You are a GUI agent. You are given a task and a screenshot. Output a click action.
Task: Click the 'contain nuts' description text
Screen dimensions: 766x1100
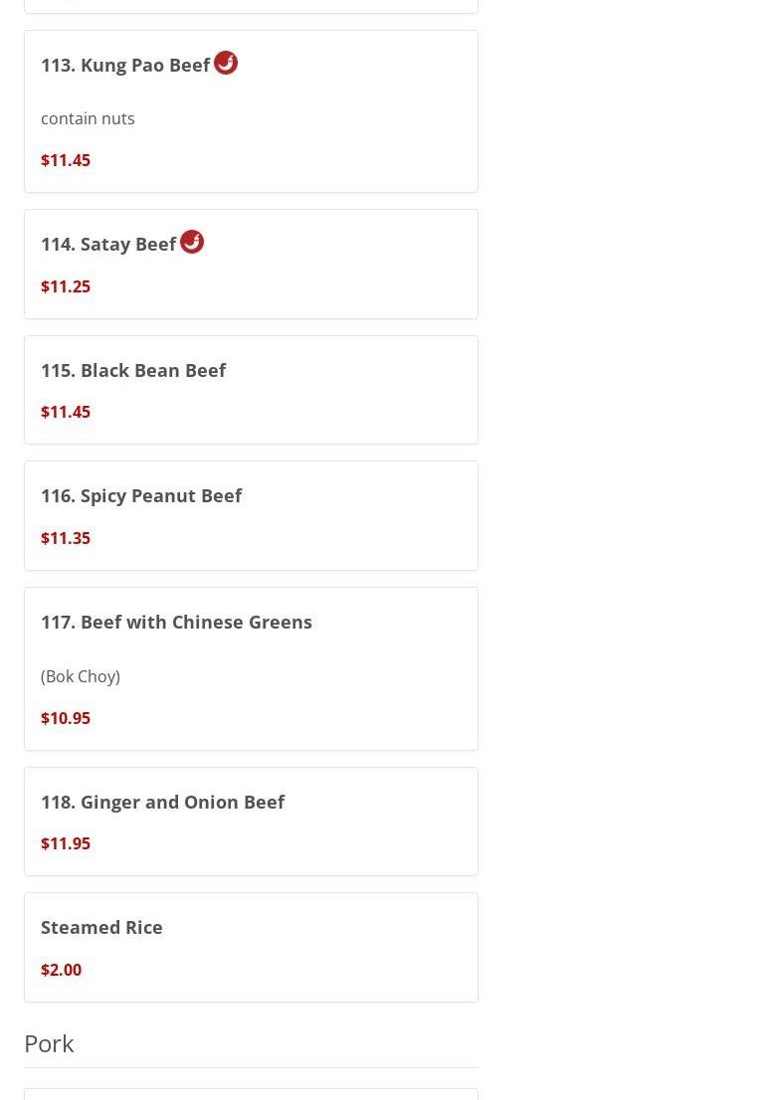[x=88, y=118]
